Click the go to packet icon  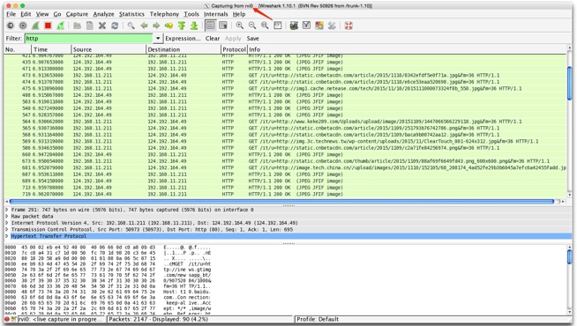coord(169,26)
